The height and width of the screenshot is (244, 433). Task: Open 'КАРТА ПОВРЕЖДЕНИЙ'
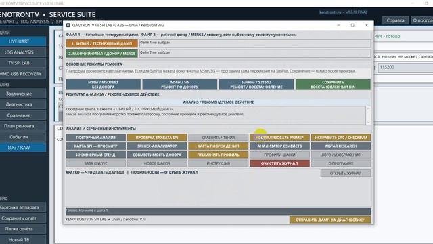coord(218,146)
